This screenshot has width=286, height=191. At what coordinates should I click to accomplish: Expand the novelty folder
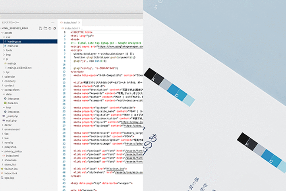[2, 142]
